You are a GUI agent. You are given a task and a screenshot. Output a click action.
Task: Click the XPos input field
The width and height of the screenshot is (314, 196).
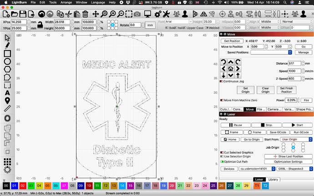click(19, 22)
